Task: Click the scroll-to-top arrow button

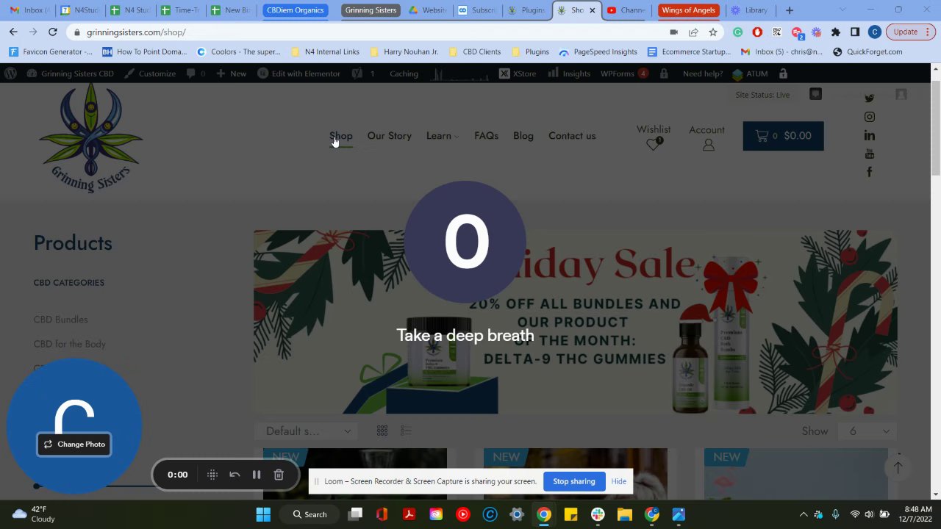Action: (898, 468)
